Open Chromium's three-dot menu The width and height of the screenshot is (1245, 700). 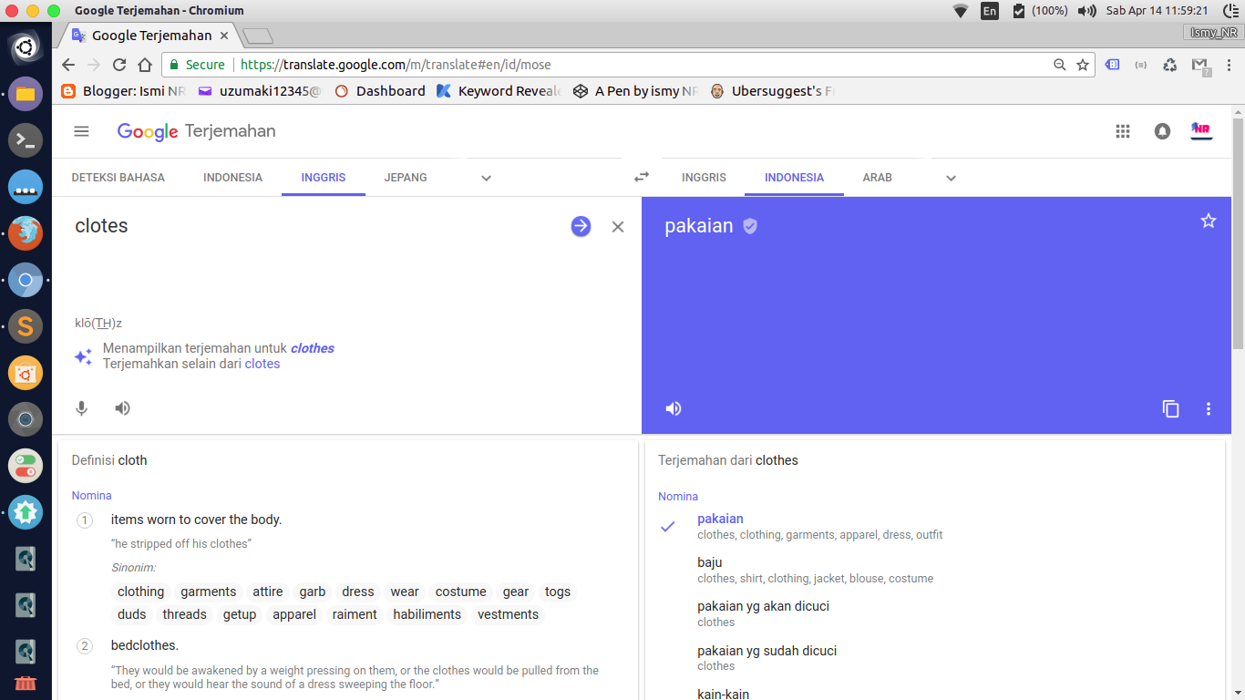[1229, 65]
